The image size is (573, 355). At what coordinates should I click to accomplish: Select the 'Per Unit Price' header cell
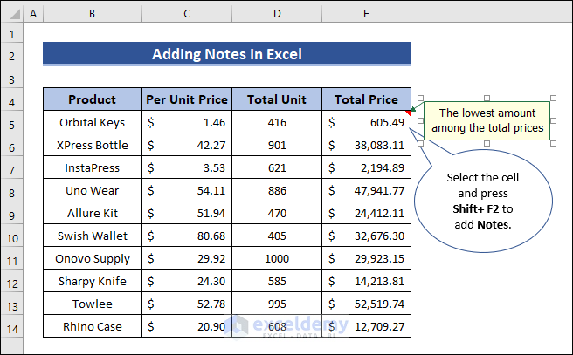click(187, 99)
